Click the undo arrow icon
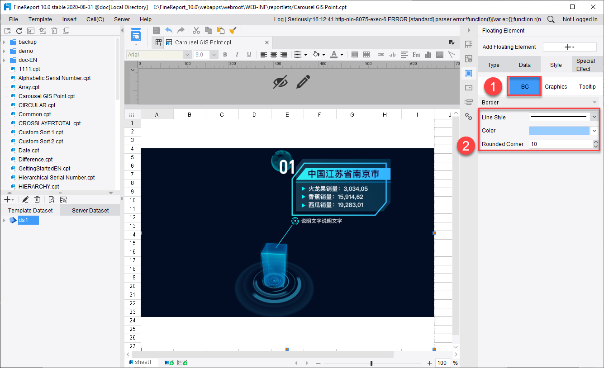The image size is (604, 368). click(169, 30)
